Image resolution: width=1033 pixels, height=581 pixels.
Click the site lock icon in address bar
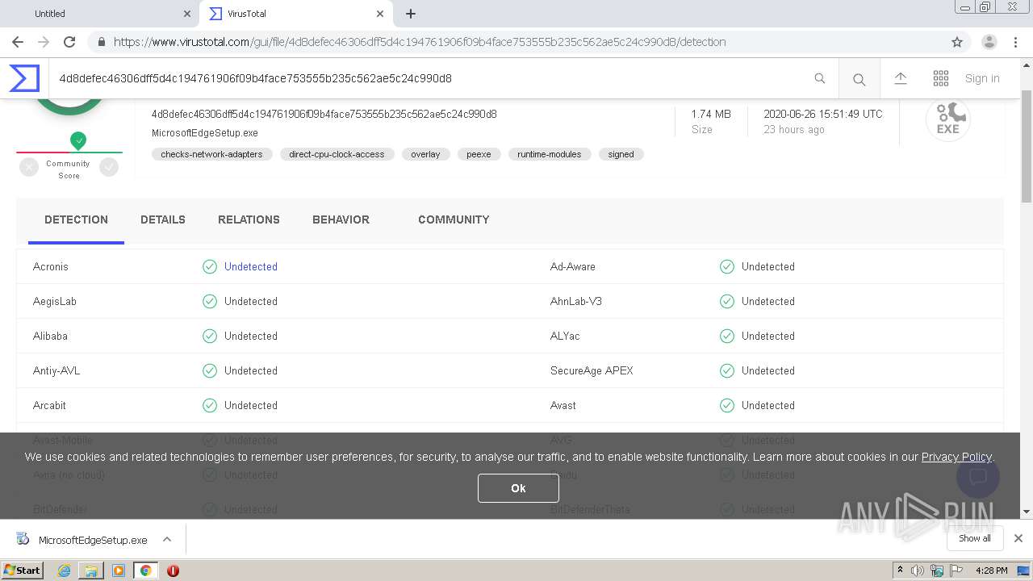pos(101,42)
